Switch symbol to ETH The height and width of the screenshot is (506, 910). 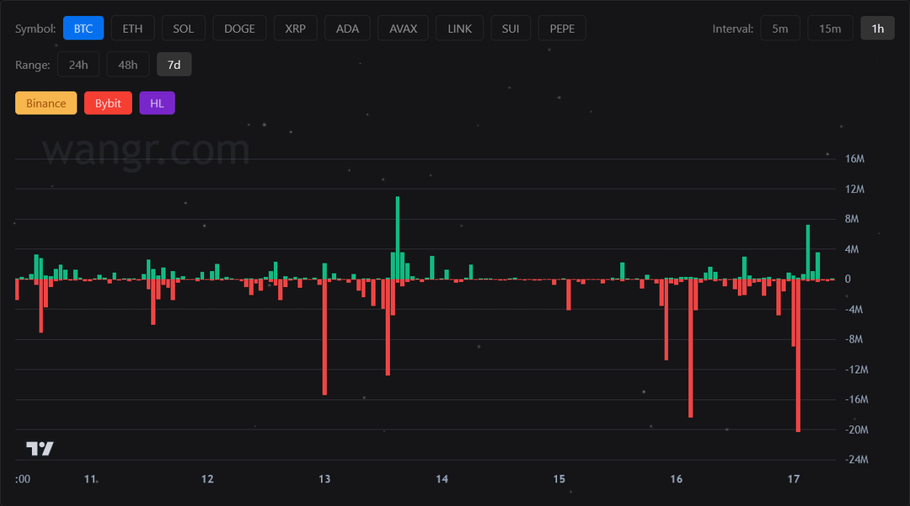[132, 29]
